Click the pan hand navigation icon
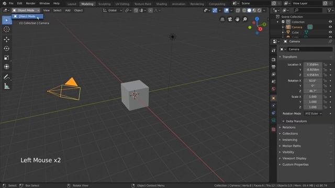 (237, 19)
